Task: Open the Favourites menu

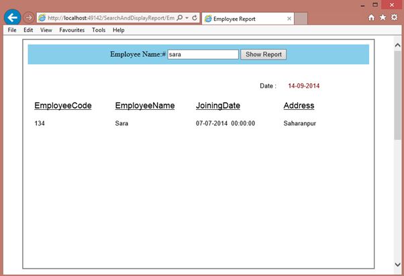Action: (x=72, y=30)
